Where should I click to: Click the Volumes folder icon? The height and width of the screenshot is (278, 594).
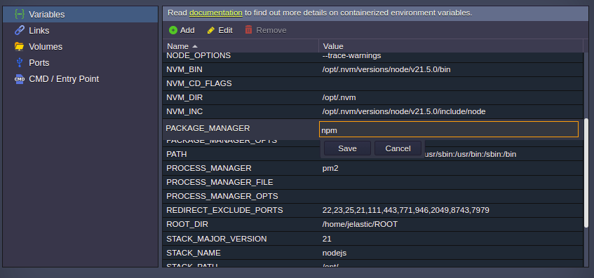(20, 46)
